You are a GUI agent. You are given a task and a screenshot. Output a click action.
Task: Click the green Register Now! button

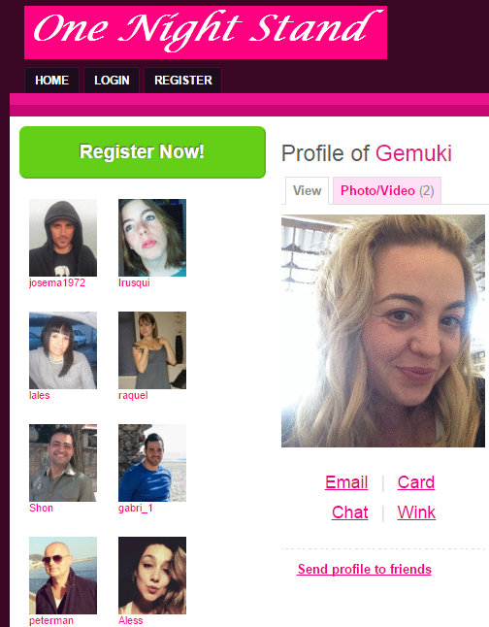[143, 152]
